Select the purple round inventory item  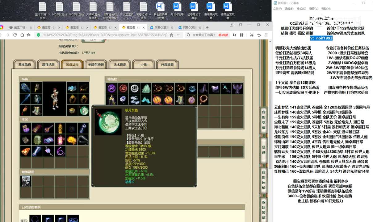point(111,88)
